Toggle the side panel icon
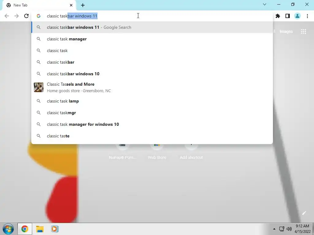Viewport: 314px width, 235px height. click(x=288, y=16)
